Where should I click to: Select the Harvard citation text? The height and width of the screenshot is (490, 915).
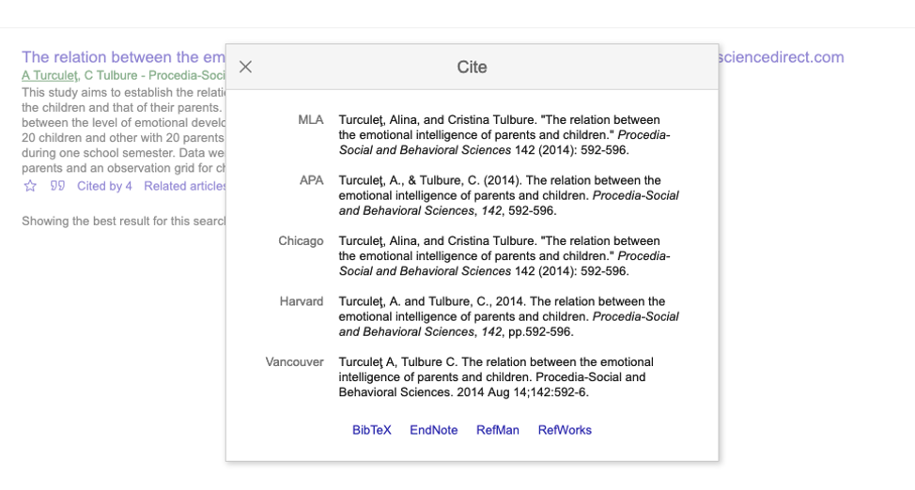point(508,316)
